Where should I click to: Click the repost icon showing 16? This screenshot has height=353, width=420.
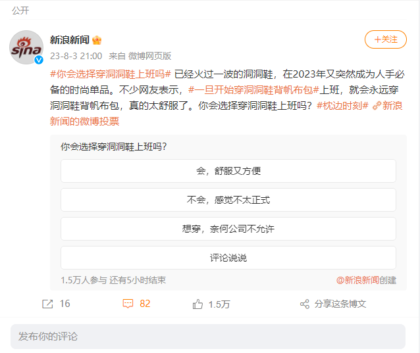(x=47, y=304)
